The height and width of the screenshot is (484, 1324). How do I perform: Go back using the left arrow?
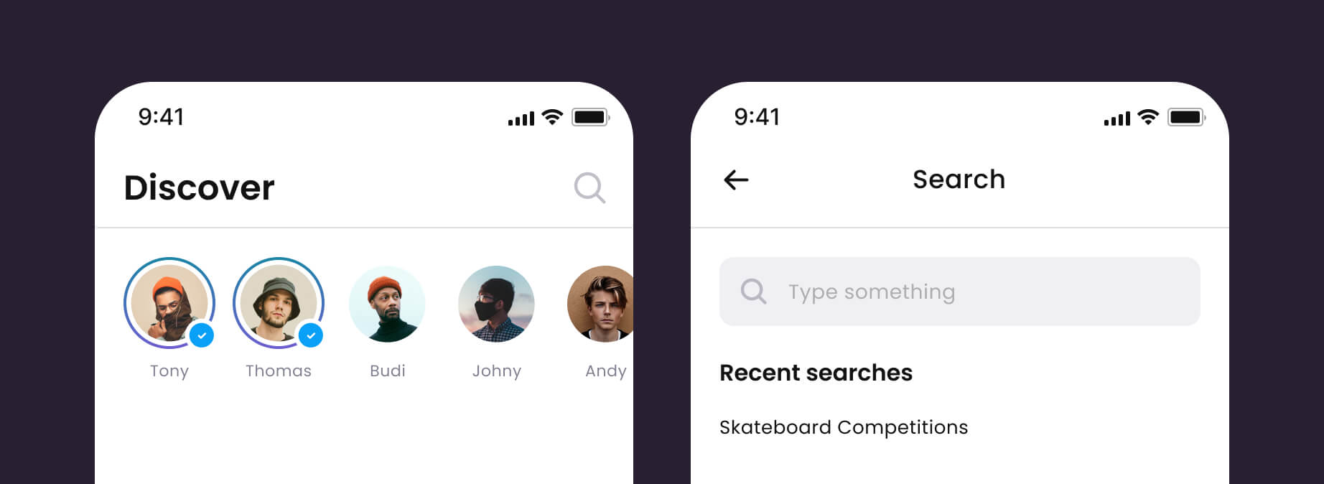tap(736, 180)
